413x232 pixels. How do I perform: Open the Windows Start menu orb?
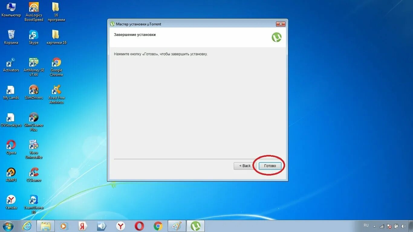tap(8, 226)
